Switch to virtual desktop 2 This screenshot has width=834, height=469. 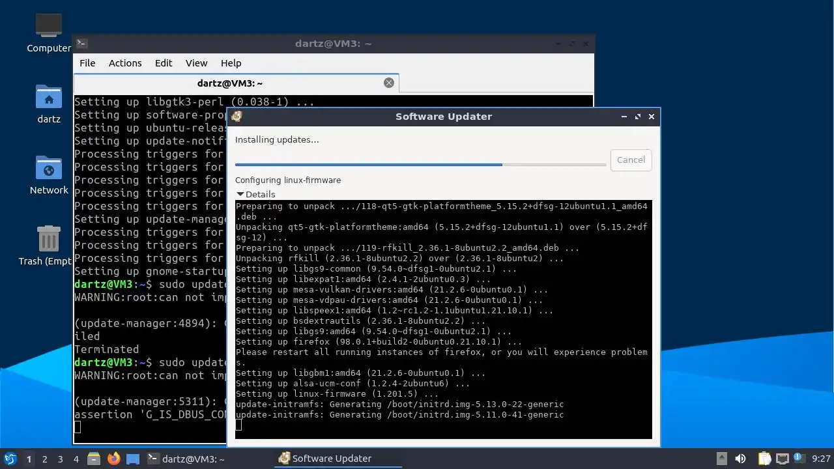tap(44, 459)
